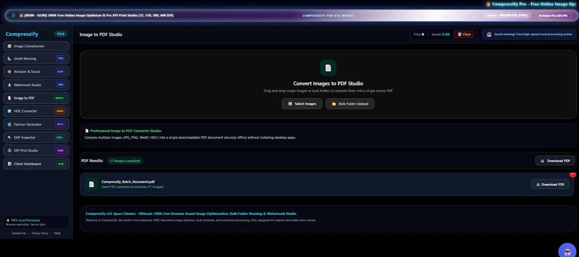Click the V35.0 version badge
The width and height of the screenshot is (579, 257).
tap(60, 34)
